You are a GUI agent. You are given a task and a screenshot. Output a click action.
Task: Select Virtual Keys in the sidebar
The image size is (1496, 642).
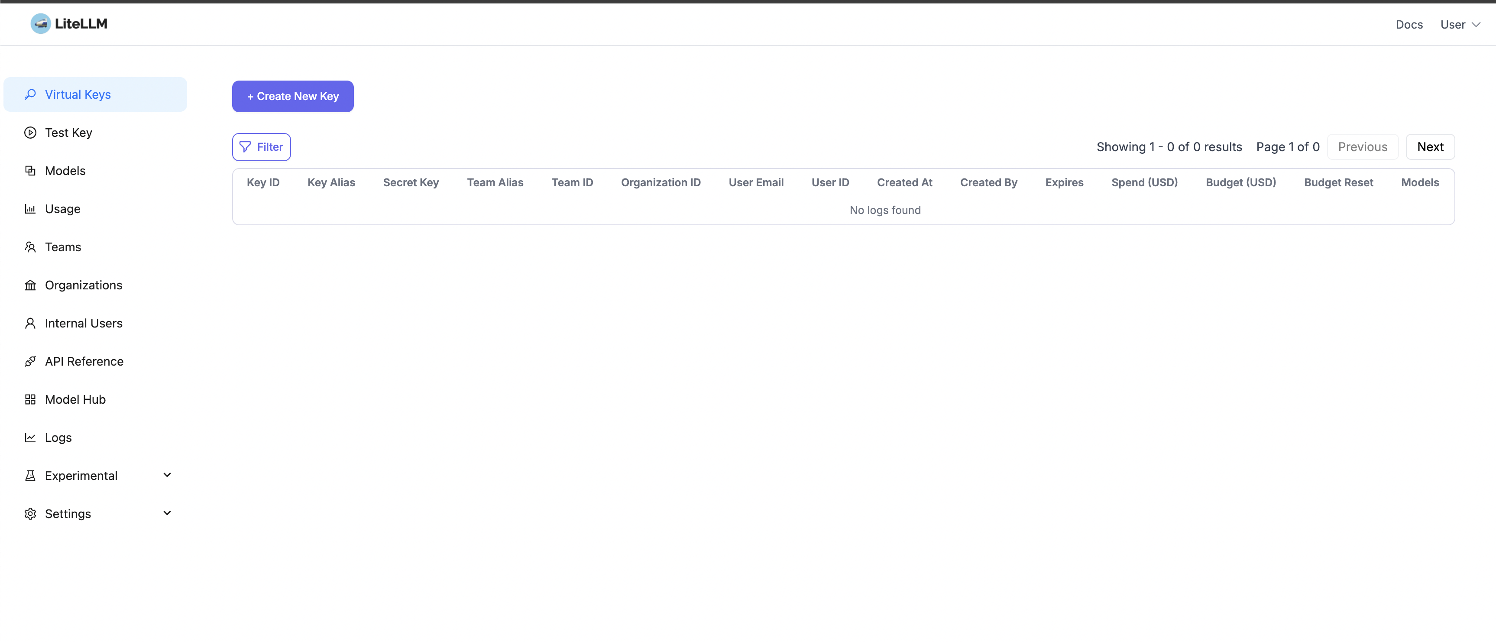click(78, 94)
